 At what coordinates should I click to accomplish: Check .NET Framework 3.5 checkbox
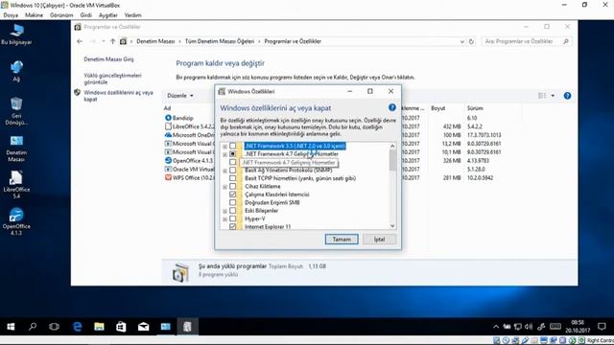tap(232, 146)
